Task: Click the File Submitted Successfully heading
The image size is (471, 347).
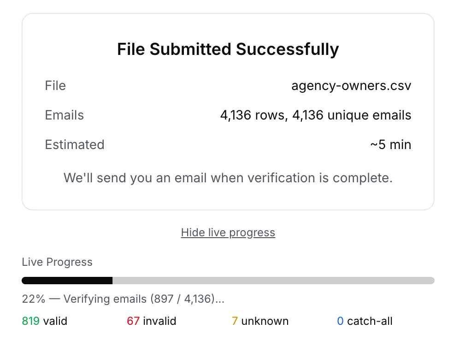Action: pos(228,48)
